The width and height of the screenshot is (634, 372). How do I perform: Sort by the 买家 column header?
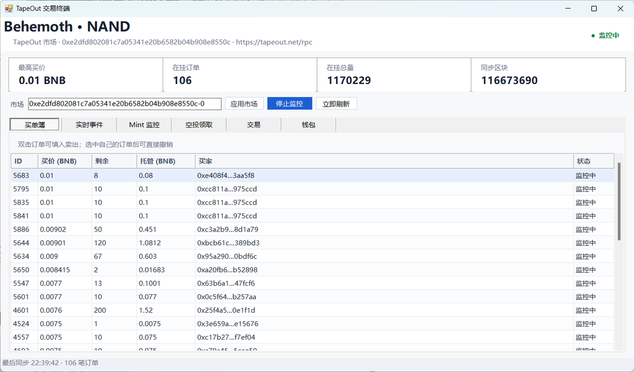385,161
